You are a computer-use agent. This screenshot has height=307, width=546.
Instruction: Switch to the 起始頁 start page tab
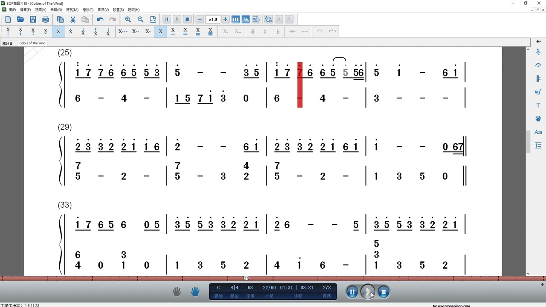click(x=8, y=43)
